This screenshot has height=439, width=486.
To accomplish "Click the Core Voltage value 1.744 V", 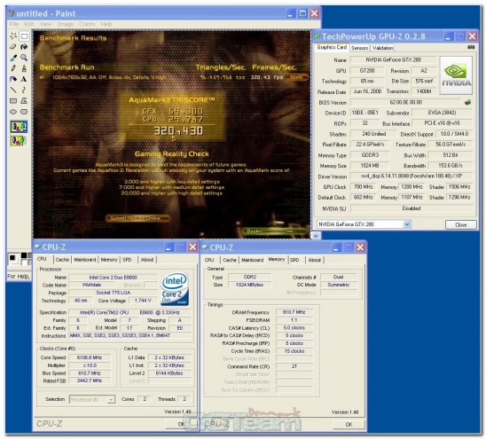I will click(x=143, y=301).
